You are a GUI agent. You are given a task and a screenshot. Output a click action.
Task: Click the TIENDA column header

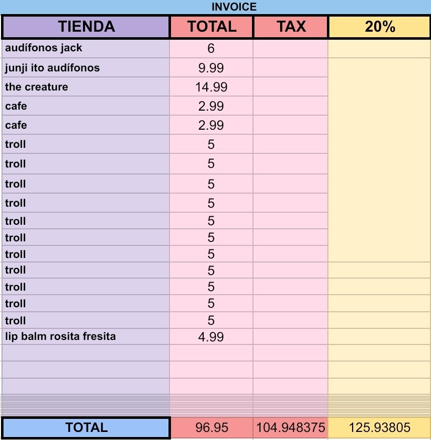[x=86, y=27]
